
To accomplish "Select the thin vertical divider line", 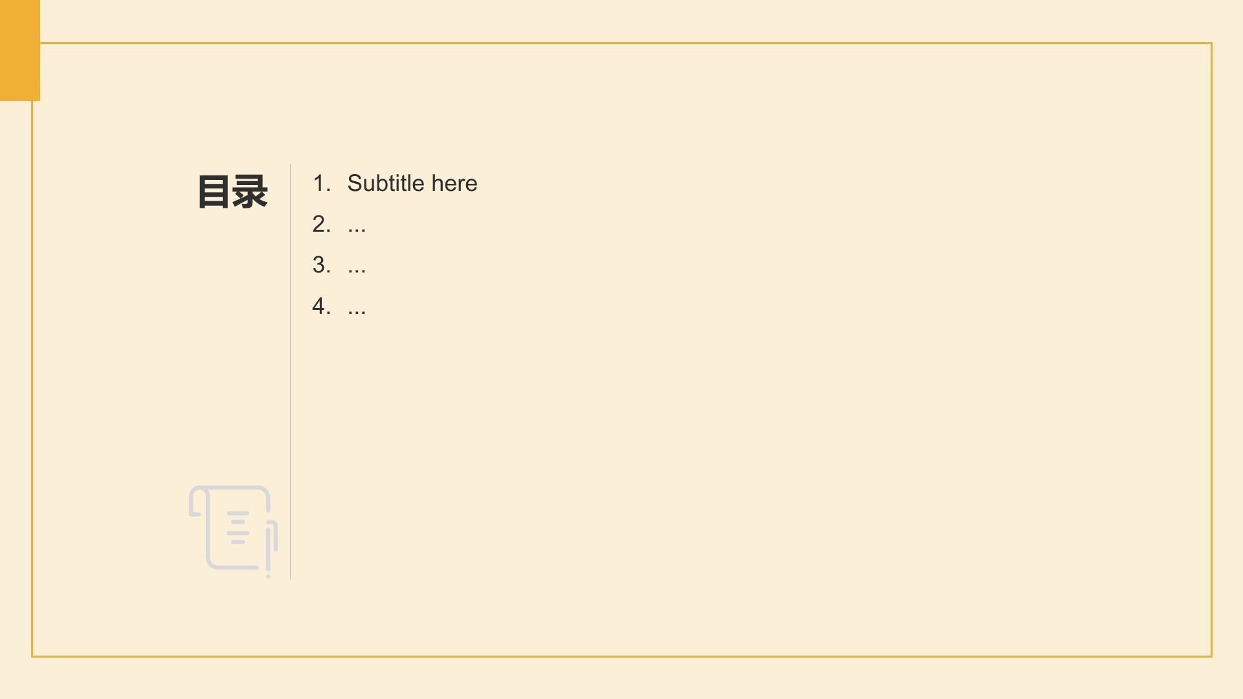I will coord(290,372).
